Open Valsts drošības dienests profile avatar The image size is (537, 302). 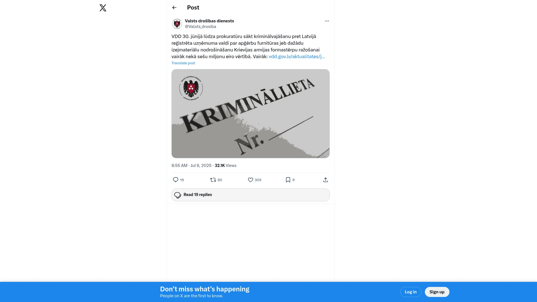tap(177, 24)
